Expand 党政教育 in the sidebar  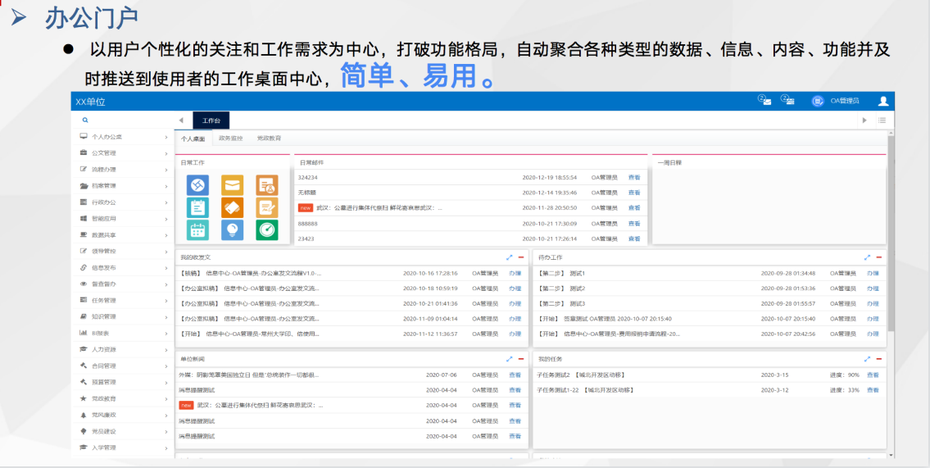point(123,398)
